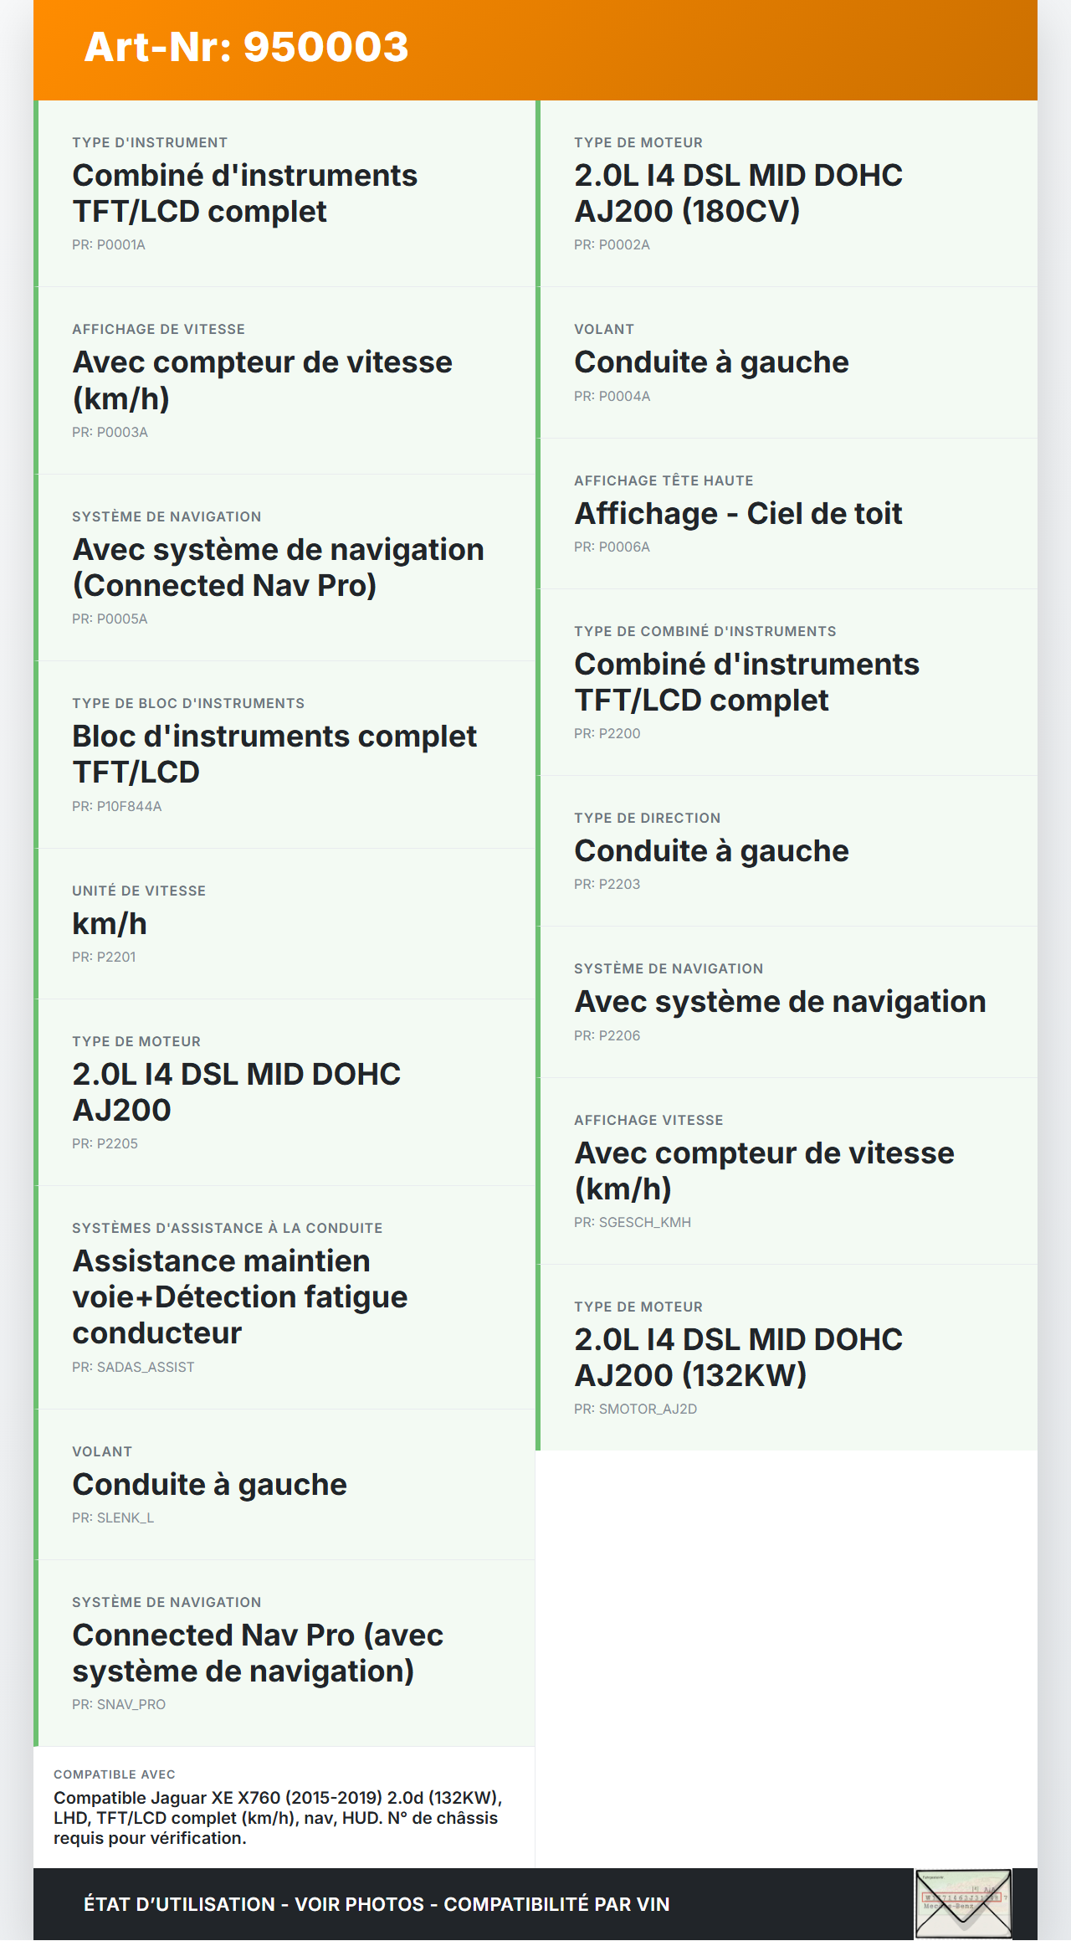Click the Unité de vitesse km/h card
This screenshot has width=1071, height=1941.
click(x=284, y=923)
